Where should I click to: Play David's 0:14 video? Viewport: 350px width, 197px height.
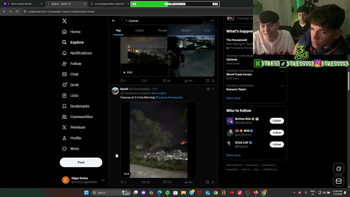pyautogui.click(x=159, y=140)
